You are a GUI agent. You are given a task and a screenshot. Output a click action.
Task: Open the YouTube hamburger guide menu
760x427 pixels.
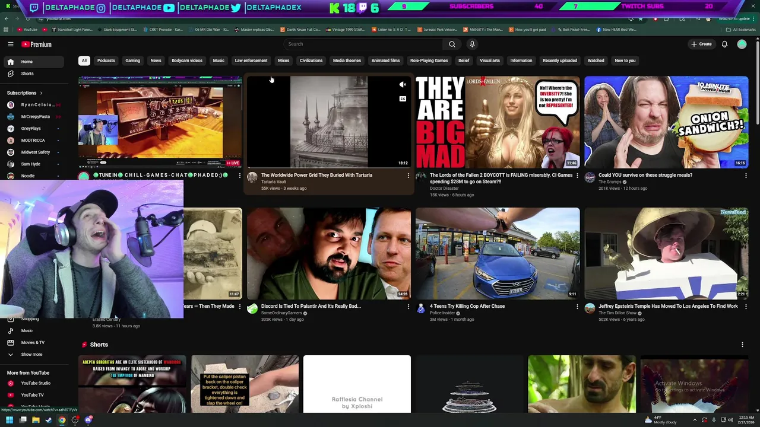[x=11, y=44]
